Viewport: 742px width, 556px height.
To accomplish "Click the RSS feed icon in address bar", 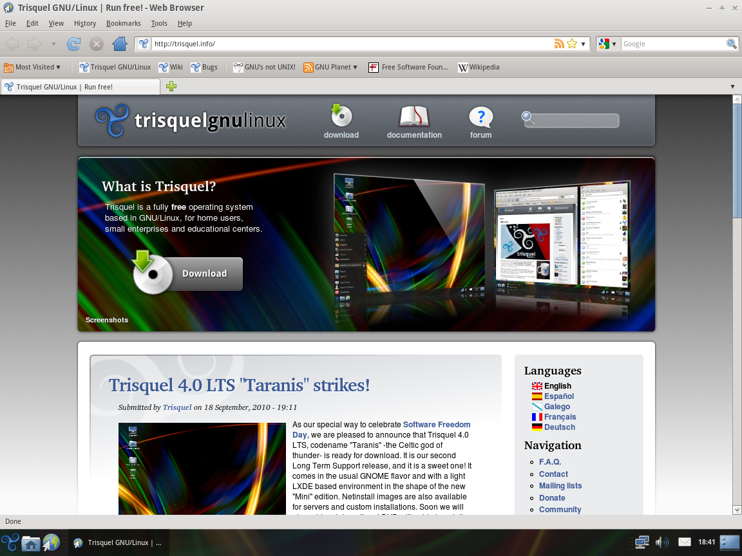I will 559,44.
